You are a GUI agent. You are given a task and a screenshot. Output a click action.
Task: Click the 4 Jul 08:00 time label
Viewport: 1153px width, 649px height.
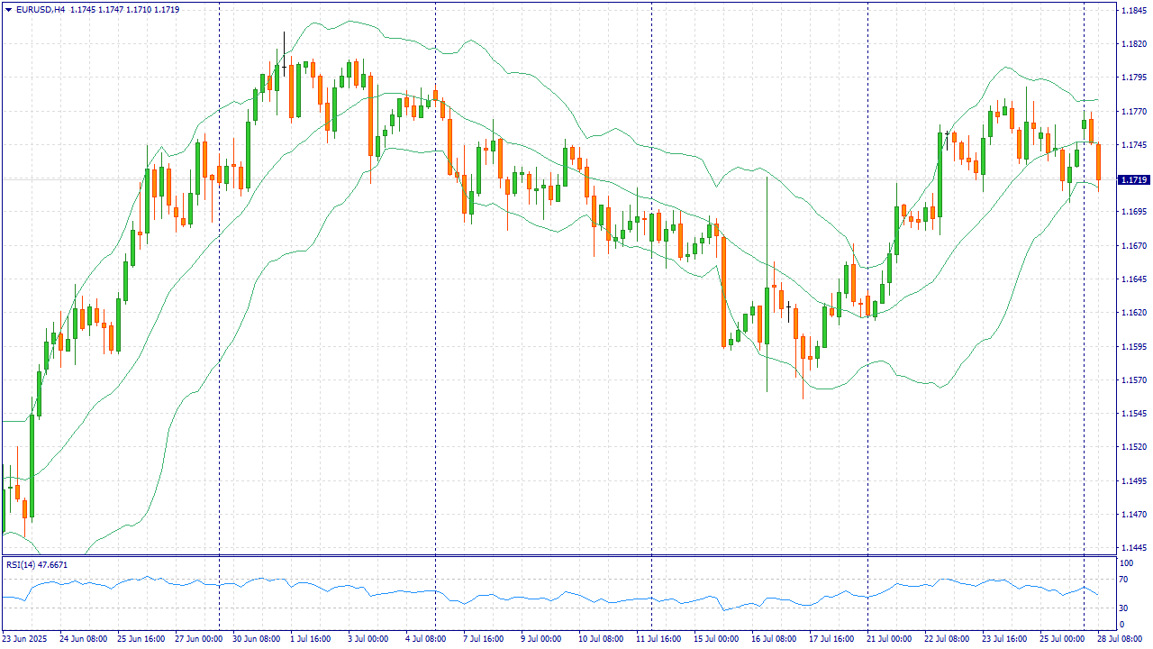pos(427,638)
